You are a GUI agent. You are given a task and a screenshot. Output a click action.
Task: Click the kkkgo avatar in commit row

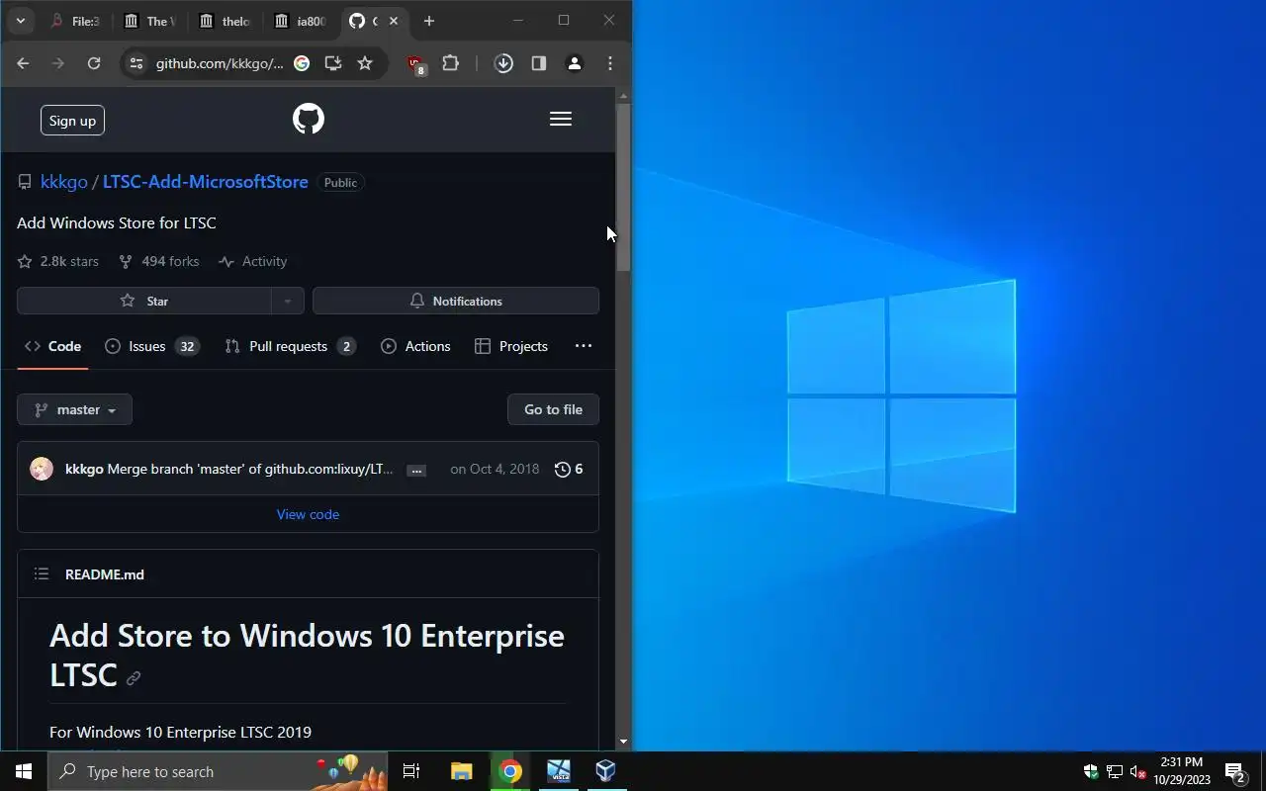[42, 469]
